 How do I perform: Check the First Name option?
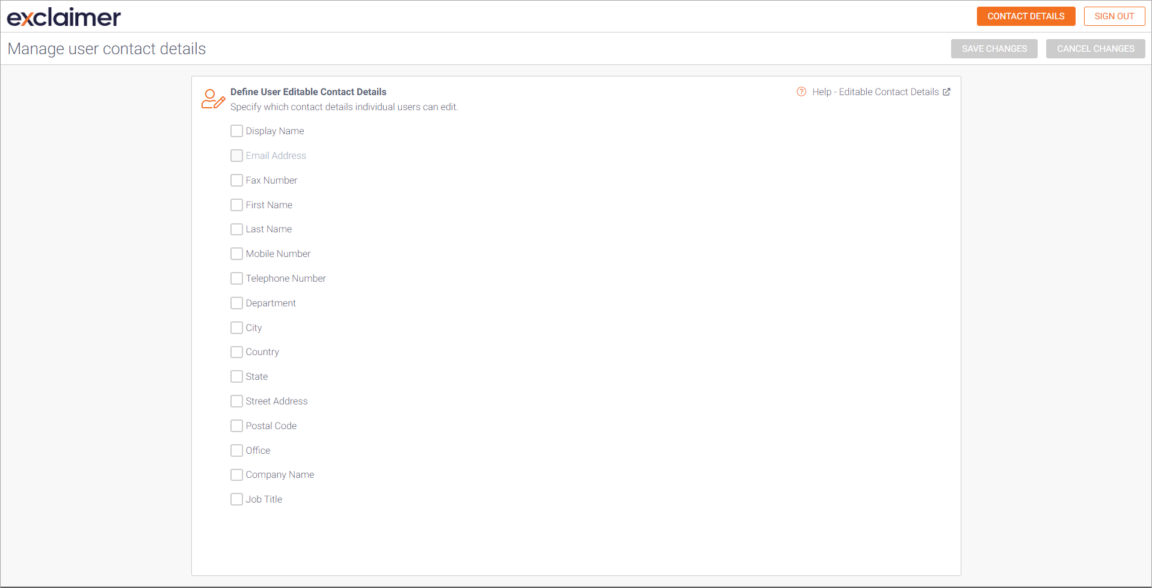pyautogui.click(x=237, y=205)
